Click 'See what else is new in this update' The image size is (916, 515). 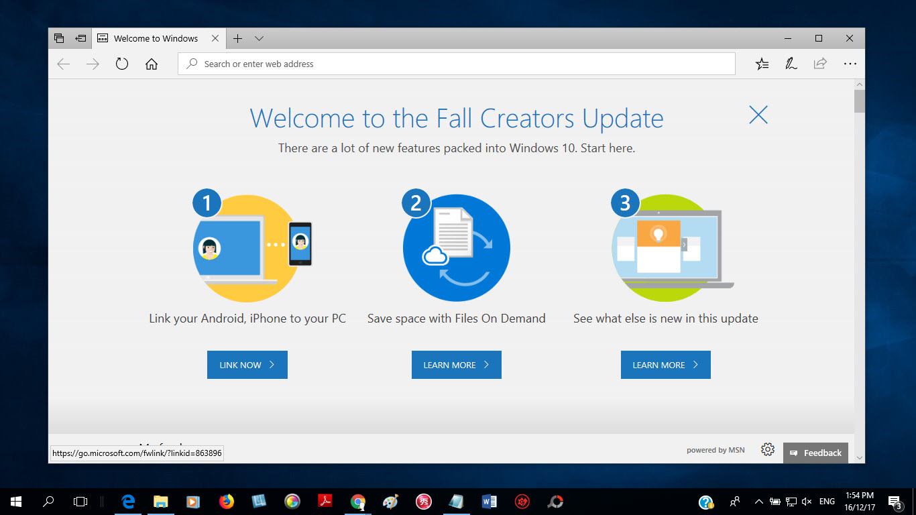point(666,319)
